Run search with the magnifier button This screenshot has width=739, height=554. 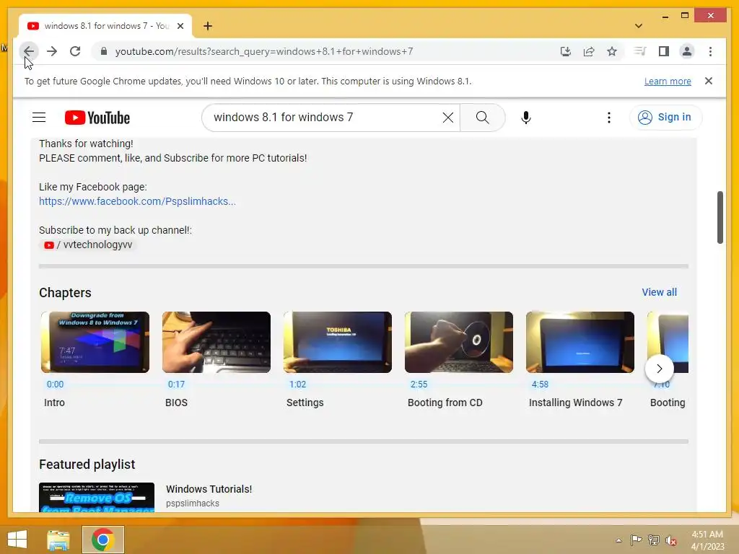click(482, 118)
